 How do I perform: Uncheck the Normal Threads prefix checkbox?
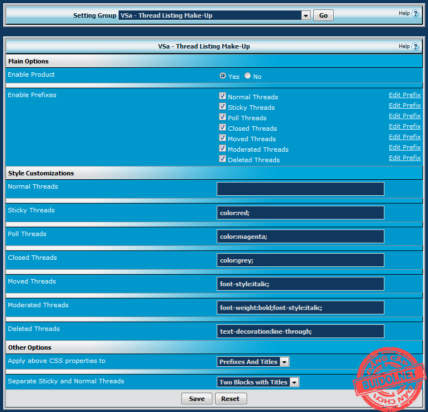pyautogui.click(x=223, y=96)
